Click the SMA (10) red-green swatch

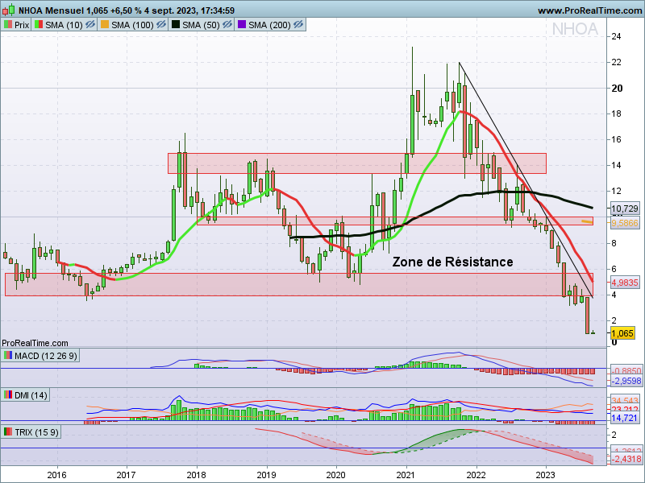point(39,25)
